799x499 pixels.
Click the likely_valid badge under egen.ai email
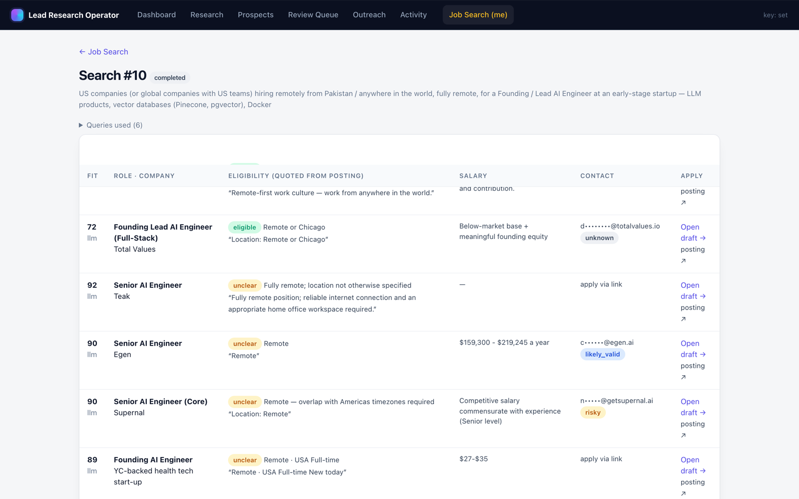(602, 354)
